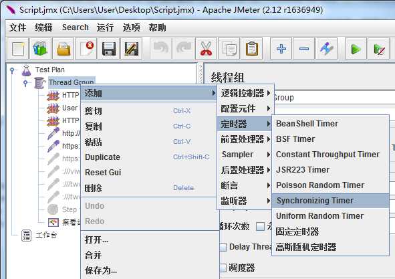This screenshot has width=395, height=279.
Task: Click the Save As floppy-with-pencil icon
Action: tap(131, 49)
